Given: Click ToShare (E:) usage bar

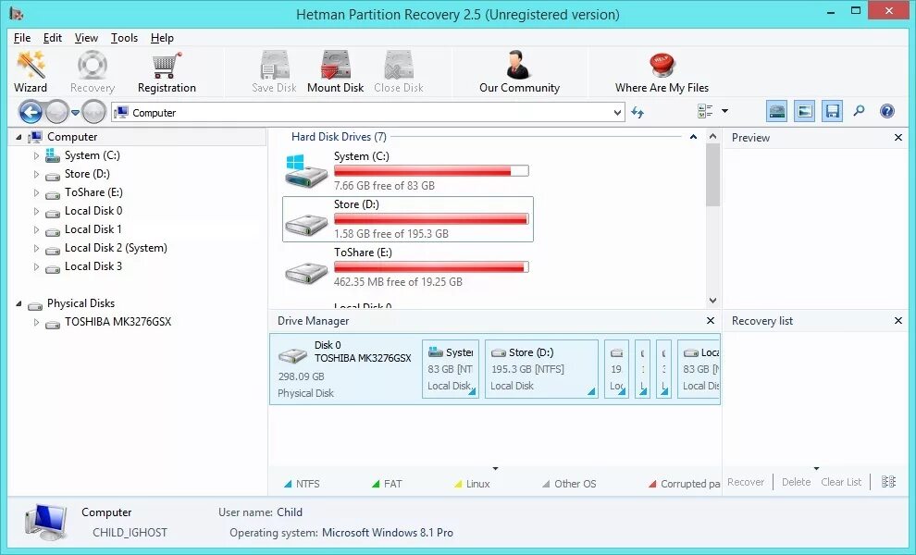Looking at the screenshot, I should click(x=431, y=266).
